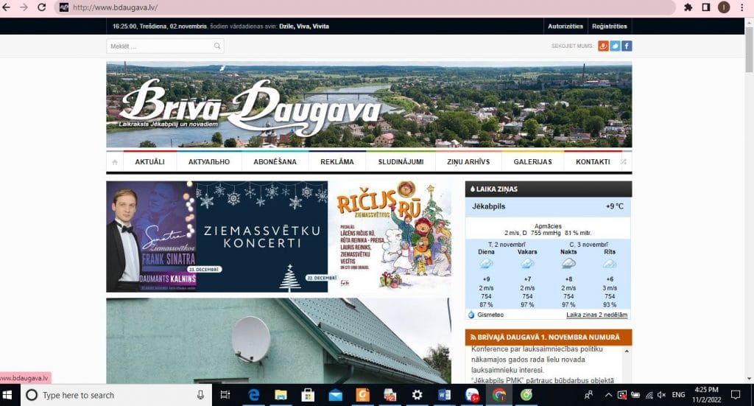Image resolution: width=754 pixels, height=406 pixels.
Task: Go to the ABONĒŠANA section
Action: click(275, 162)
